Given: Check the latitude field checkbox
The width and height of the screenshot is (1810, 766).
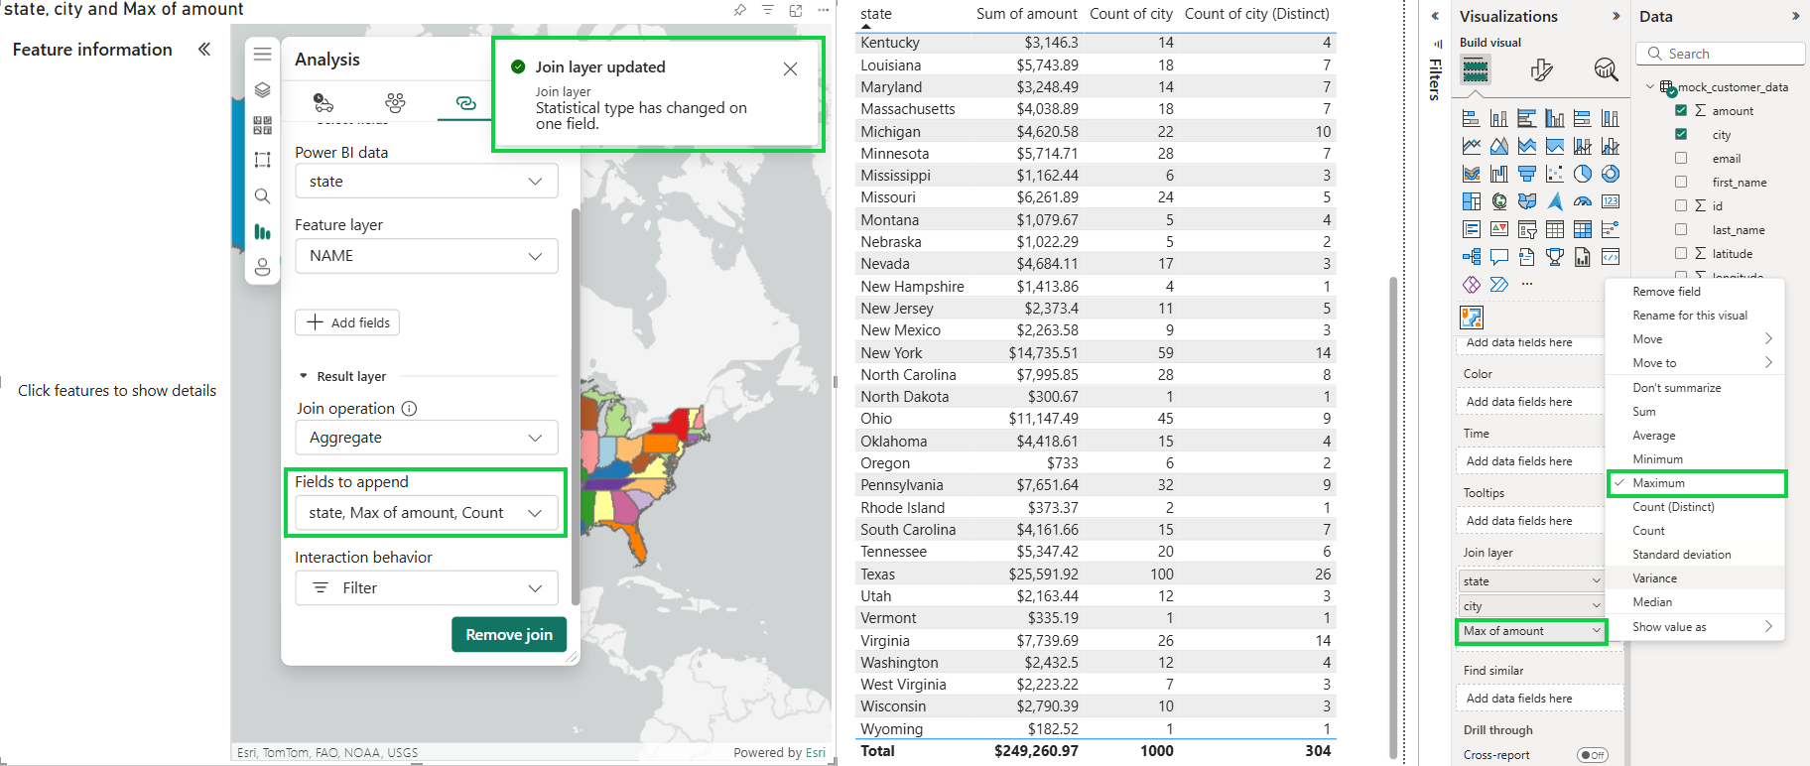Looking at the screenshot, I should (1681, 253).
